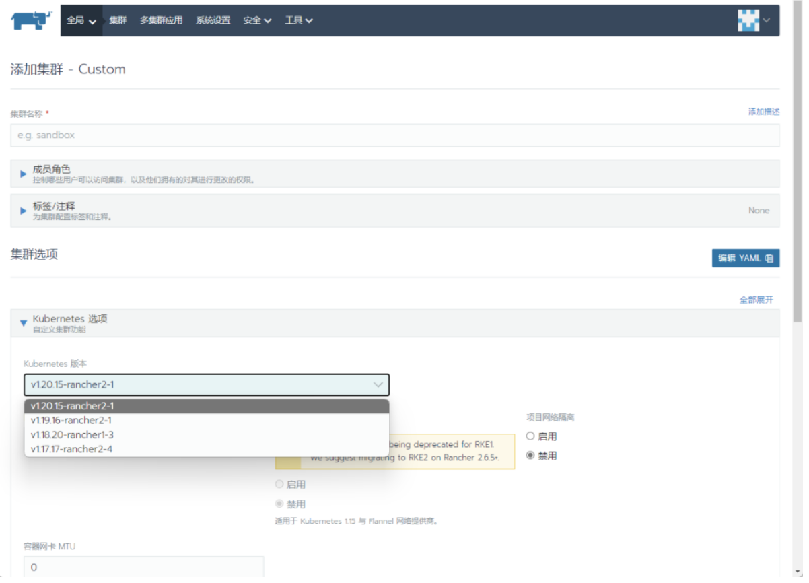The height and width of the screenshot is (583, 809).
Task: Select v1.19.16-rancher2-1 version option
Action: coord(71,420)
